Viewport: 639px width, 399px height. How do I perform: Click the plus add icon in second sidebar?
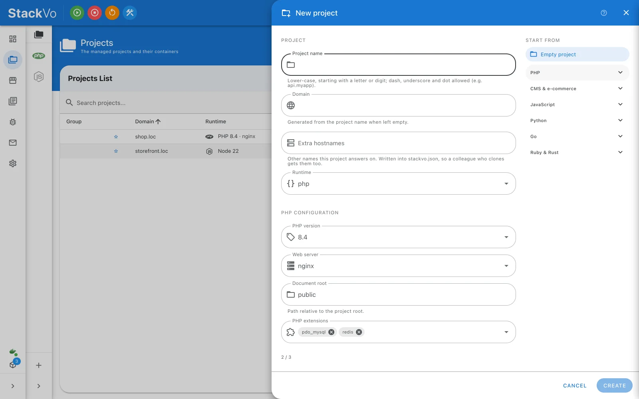pyautogui.click(x=39, y=365)
